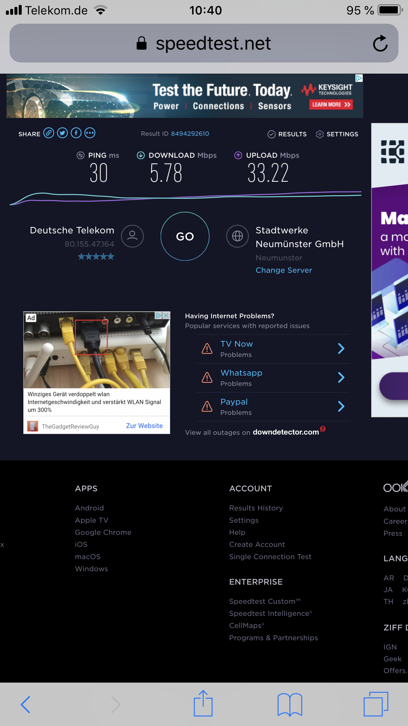Tap the user profile icon beside Deutsche Telekom
Screen dimensions: 408x726
pos(132,236)
